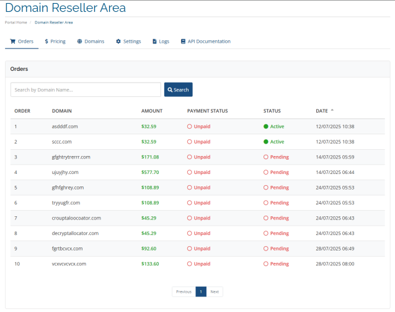Image resolution: width=395 pixels, height=312 pixels.
Task: Click the Unpaid circle icon for sccc.com
Action: tap(190, 142)
